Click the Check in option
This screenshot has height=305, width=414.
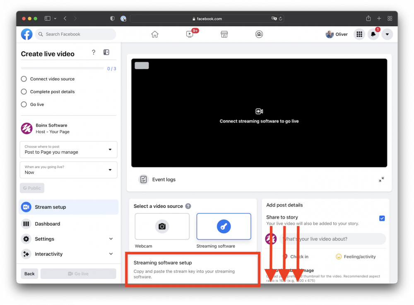click(296, 257)
